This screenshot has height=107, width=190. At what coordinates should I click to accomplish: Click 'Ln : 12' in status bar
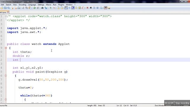tap(119, 106)
